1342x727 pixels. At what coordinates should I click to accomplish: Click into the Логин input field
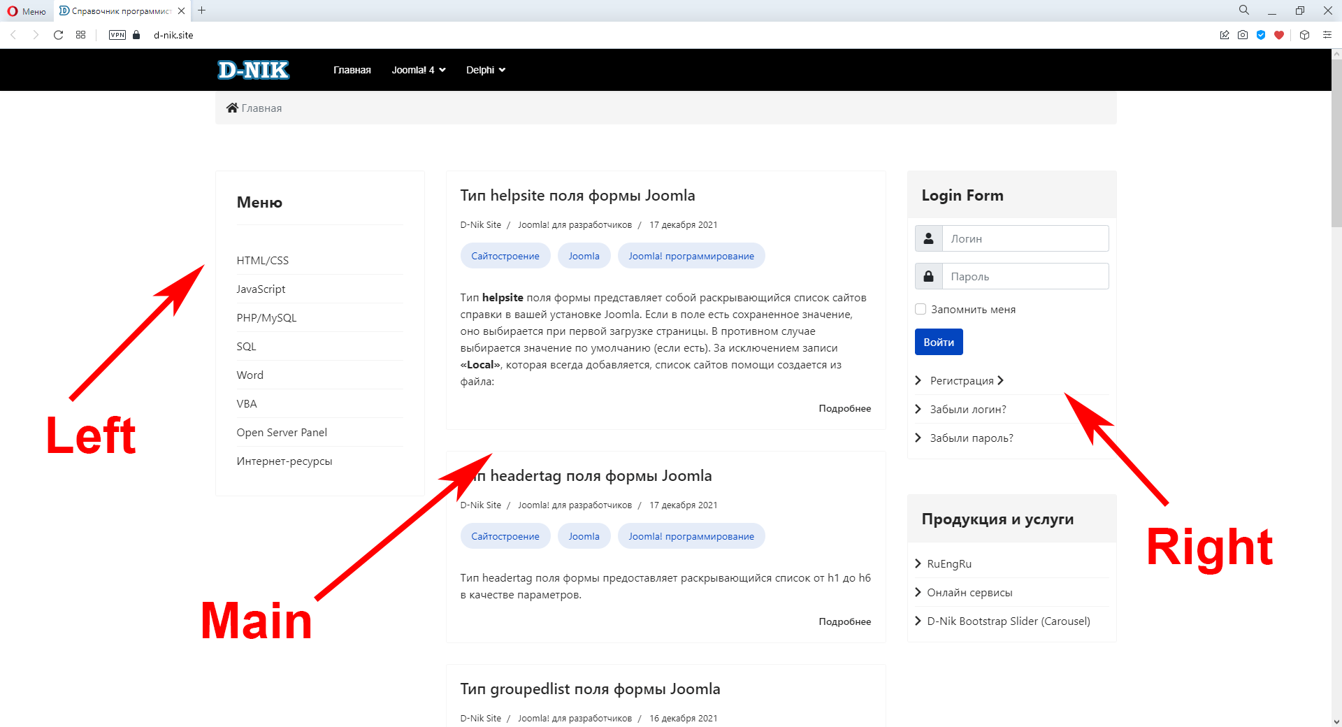(x=1025, y=238)
